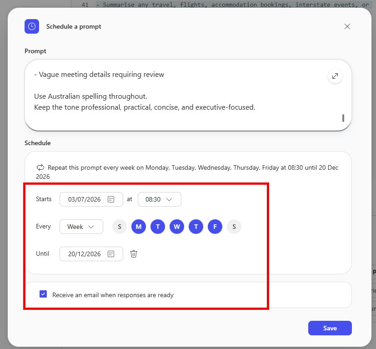The height and width of the screenshot is (349, 376).
Task: Open the Until date calendar picker
Action: click(111, 254)
